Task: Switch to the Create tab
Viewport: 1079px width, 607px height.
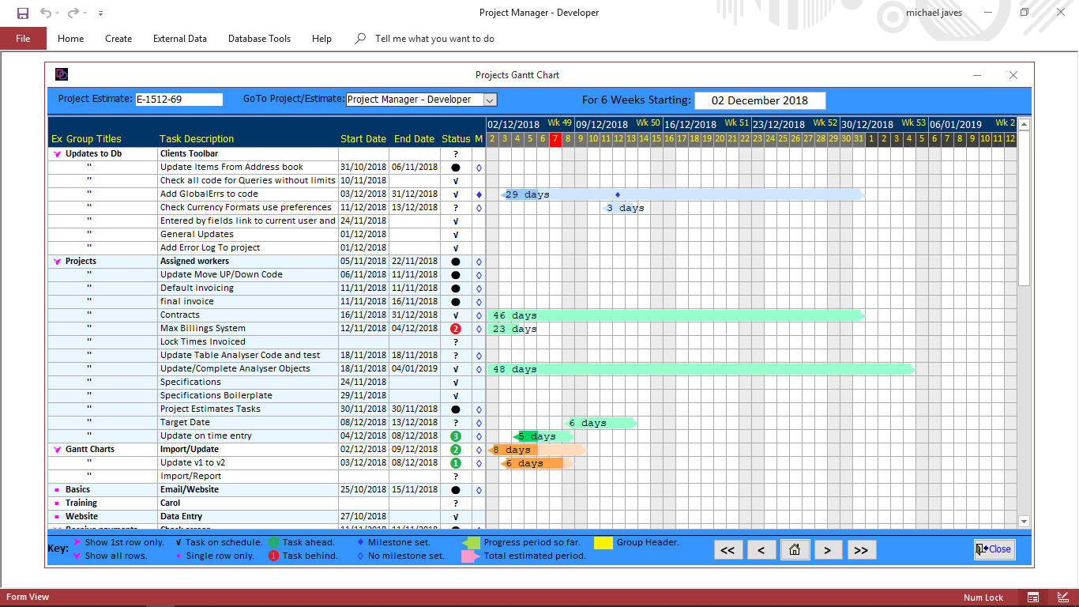Action: pos(118,39)
